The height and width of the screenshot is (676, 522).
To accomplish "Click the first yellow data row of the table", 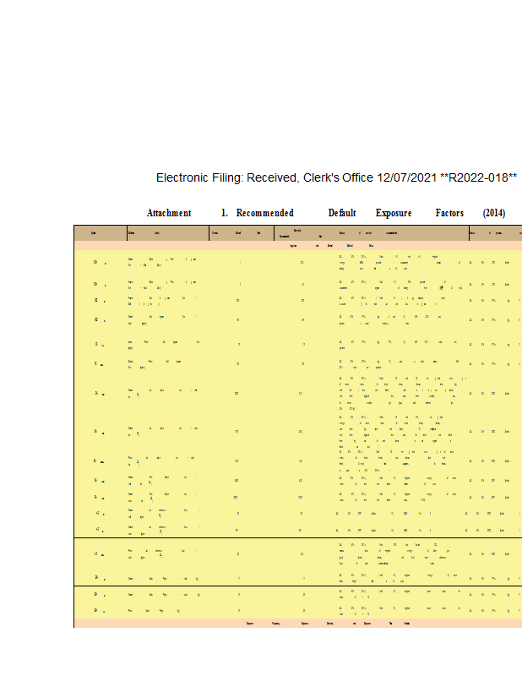I will pos(296,263).
